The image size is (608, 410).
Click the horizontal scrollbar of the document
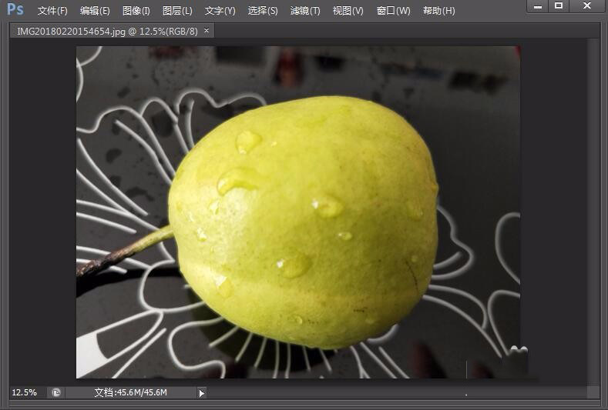[397, 392]
